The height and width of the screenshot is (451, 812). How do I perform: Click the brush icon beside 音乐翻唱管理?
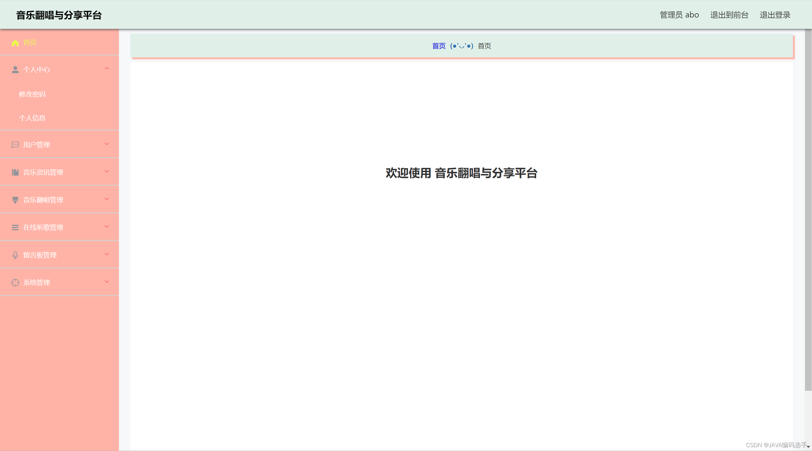[15, 200]
